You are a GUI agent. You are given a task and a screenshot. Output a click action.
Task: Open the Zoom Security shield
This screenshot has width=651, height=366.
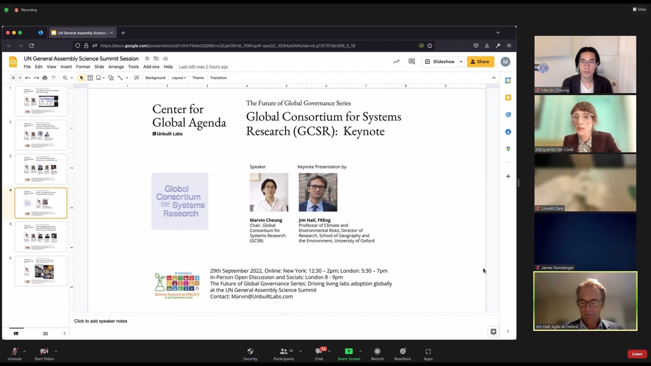250,354
